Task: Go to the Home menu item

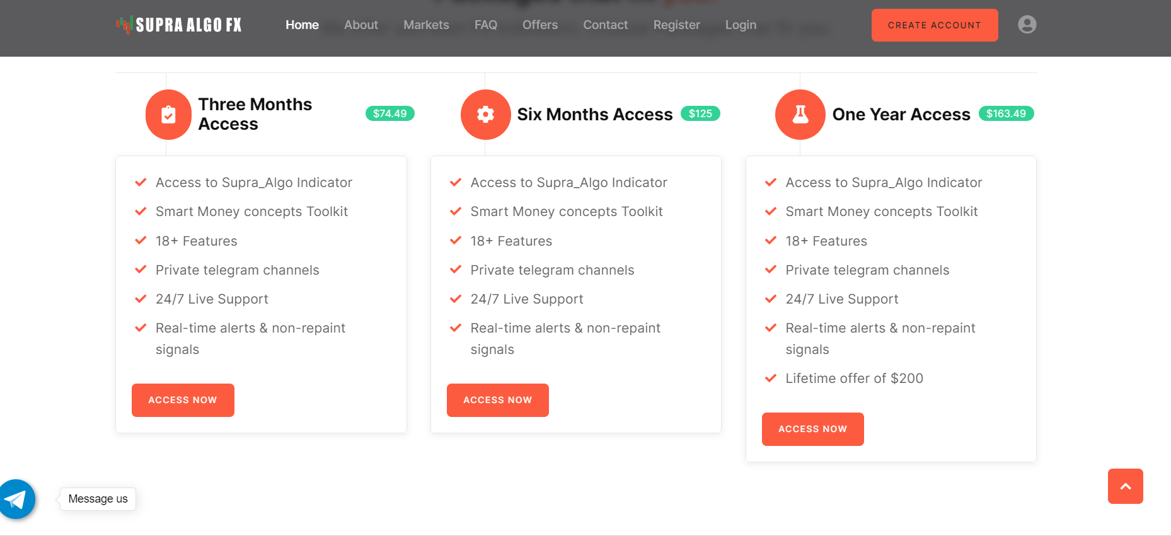Action: [302, 25]
